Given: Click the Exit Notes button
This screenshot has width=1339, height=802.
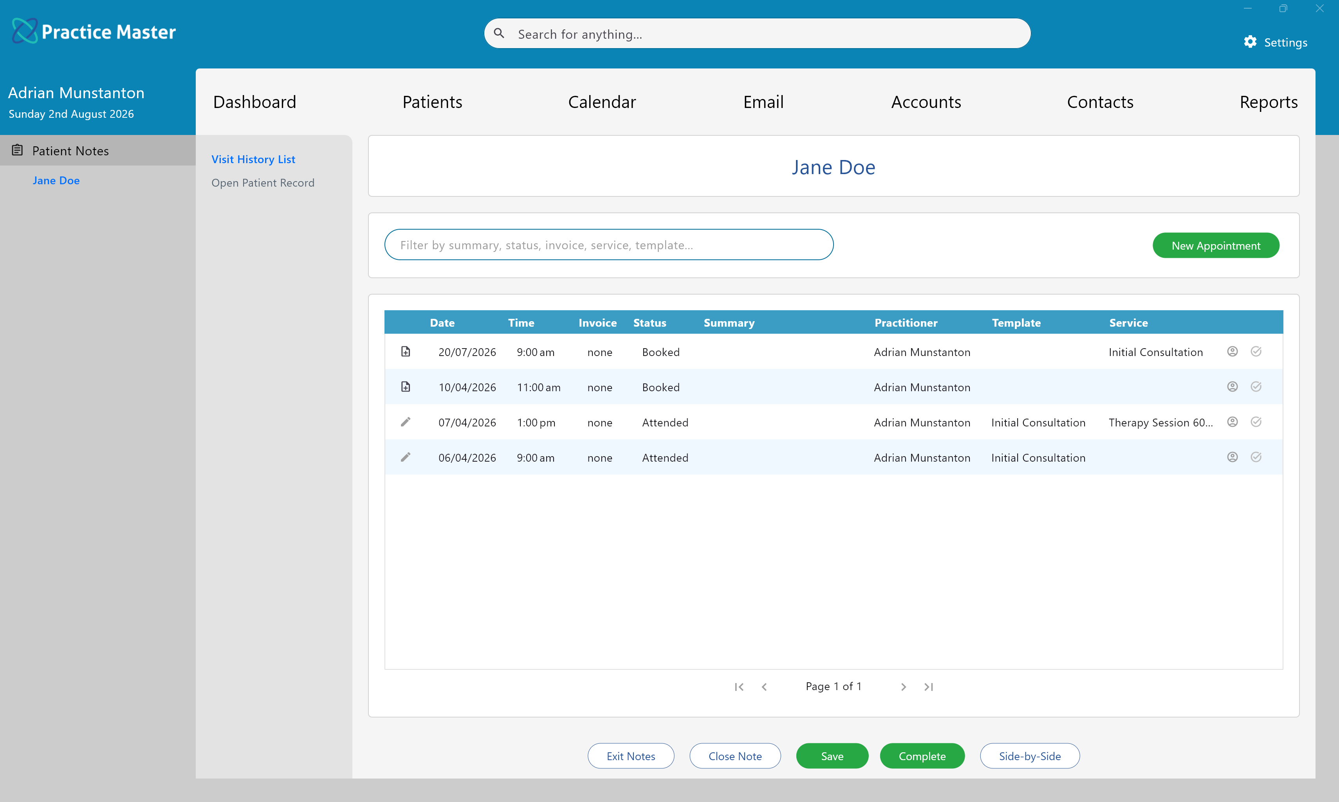Looking at the screenshot, I should pyautogui.click(x=631, y=756).
